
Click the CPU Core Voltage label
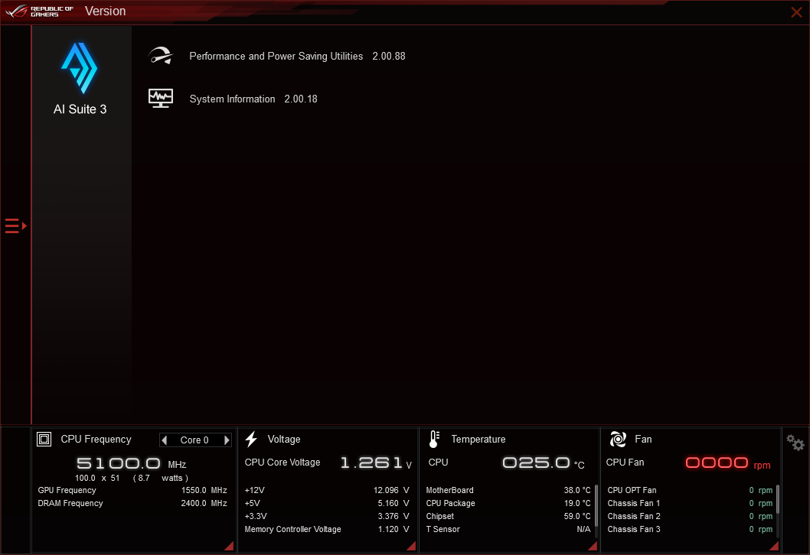click(283, 462)
